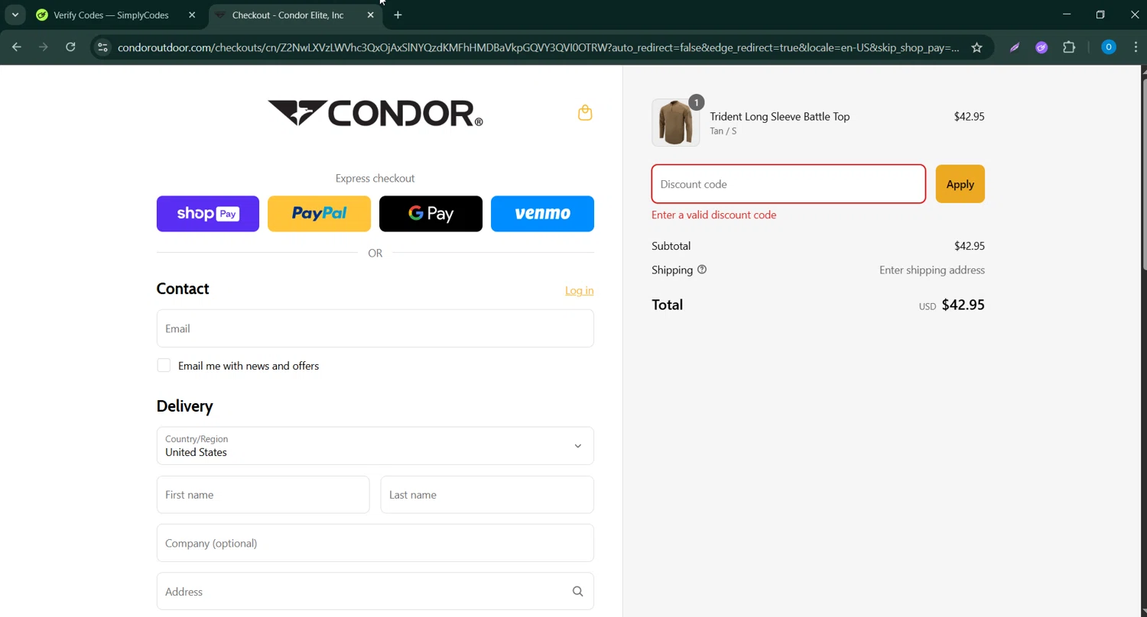Click the SimplyCodes extension icon
Screen dimensions: 1147x617
tap(1041, 47)
